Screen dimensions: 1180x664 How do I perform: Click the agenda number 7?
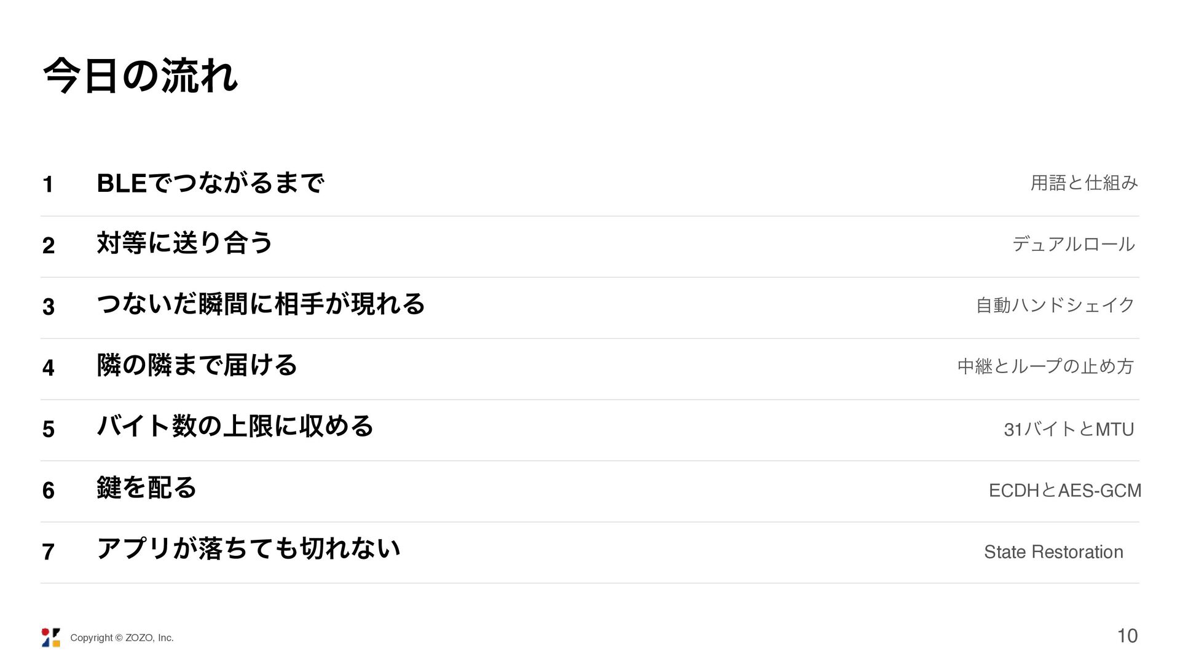tap(49, 551)
